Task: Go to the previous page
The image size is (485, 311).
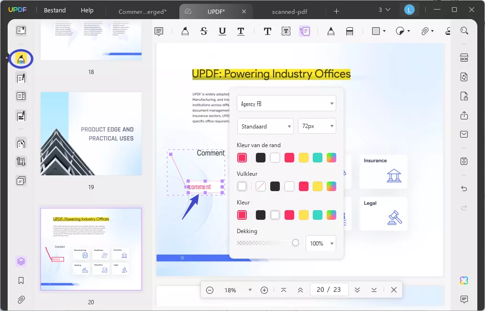Action: coord(300,290)
